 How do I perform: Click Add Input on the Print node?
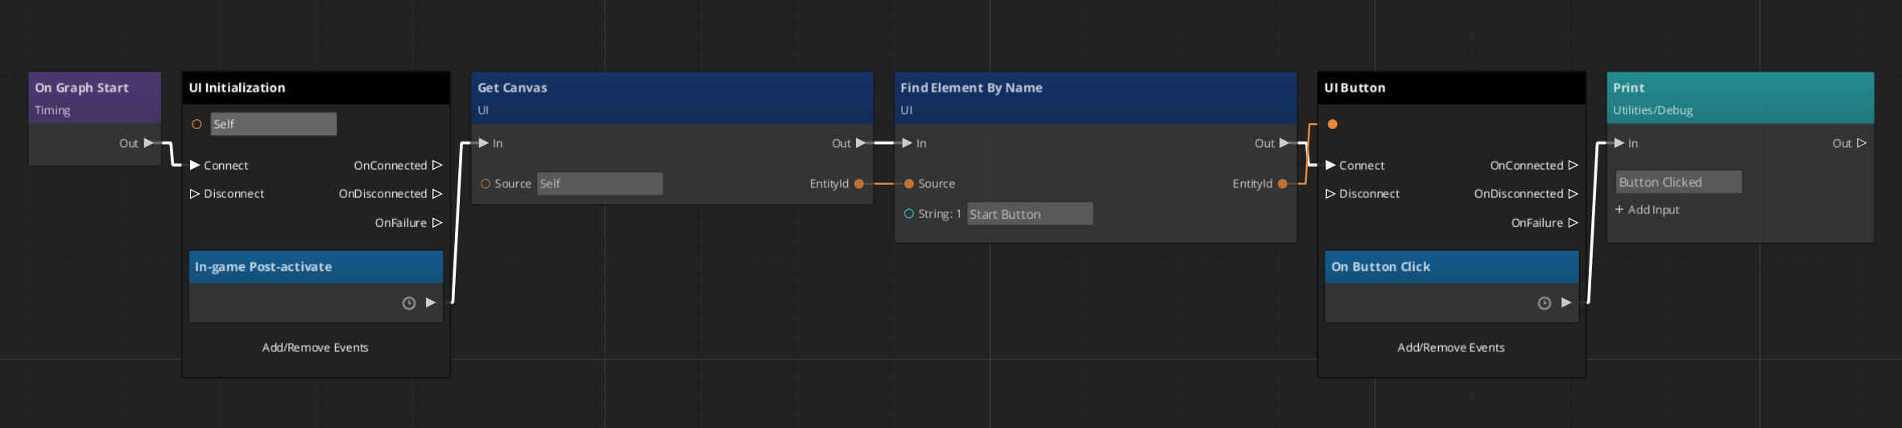1648,210
